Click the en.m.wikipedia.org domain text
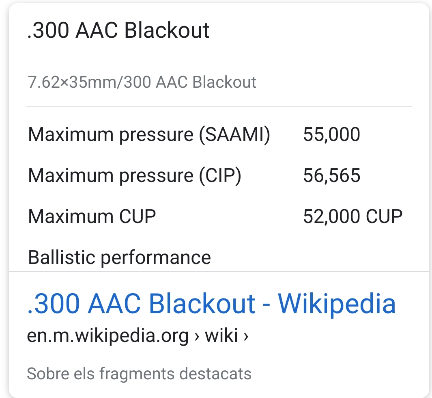This screenshot has height=398, width=432. coord(107,335)
